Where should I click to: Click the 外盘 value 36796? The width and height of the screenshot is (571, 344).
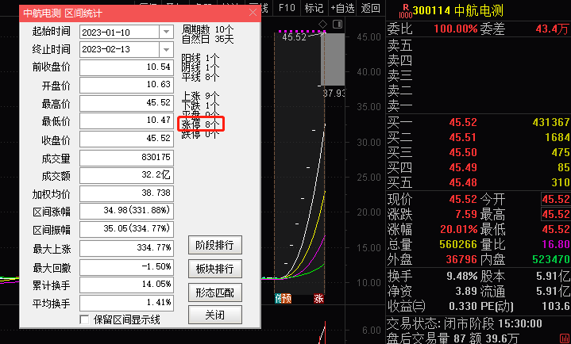click(x=461, y=260)
